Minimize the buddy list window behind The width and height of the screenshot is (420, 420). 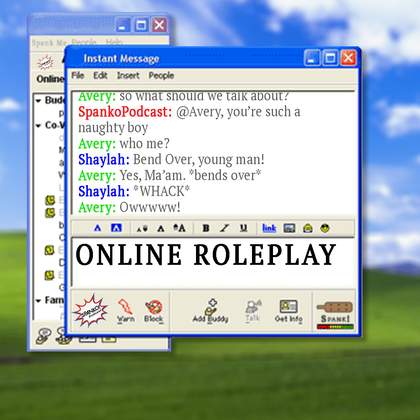pos(123,25)
